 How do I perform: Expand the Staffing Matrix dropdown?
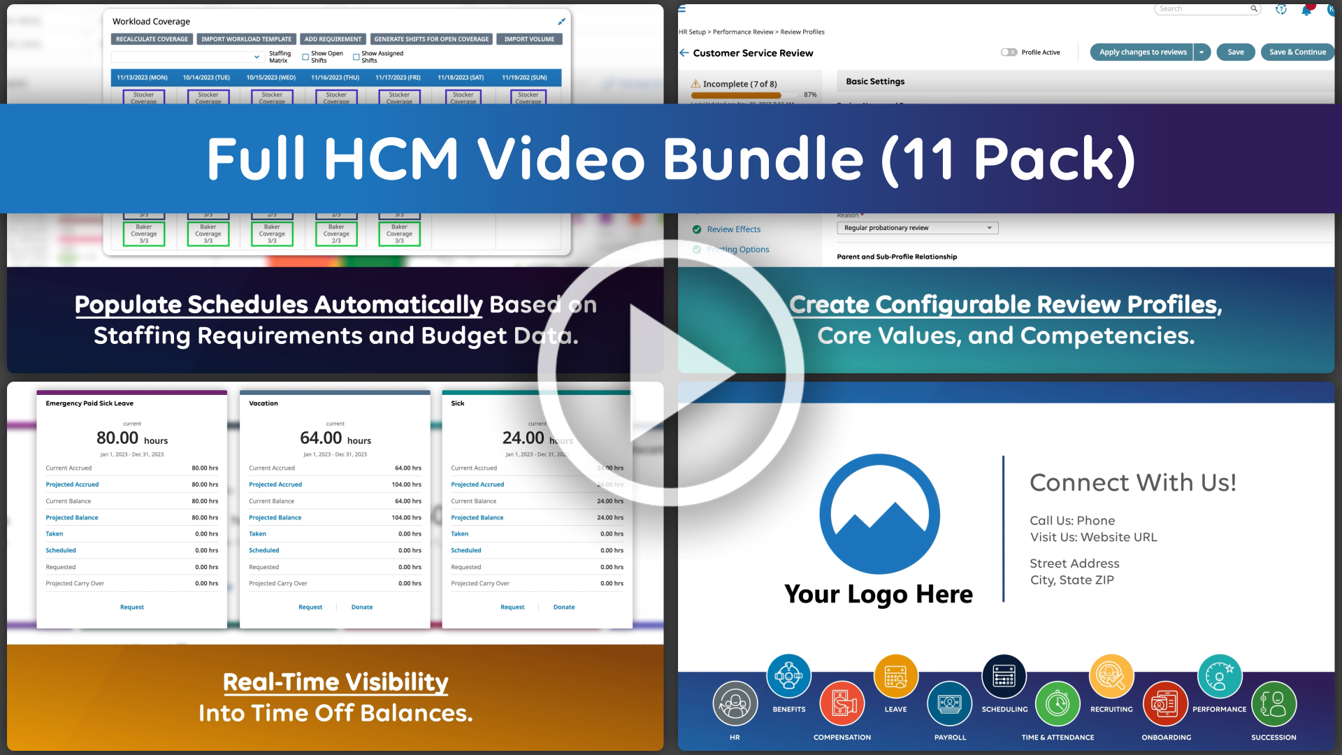pos(254,56)
